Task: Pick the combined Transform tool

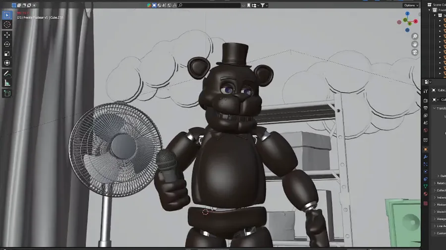Action: [7, 63]
